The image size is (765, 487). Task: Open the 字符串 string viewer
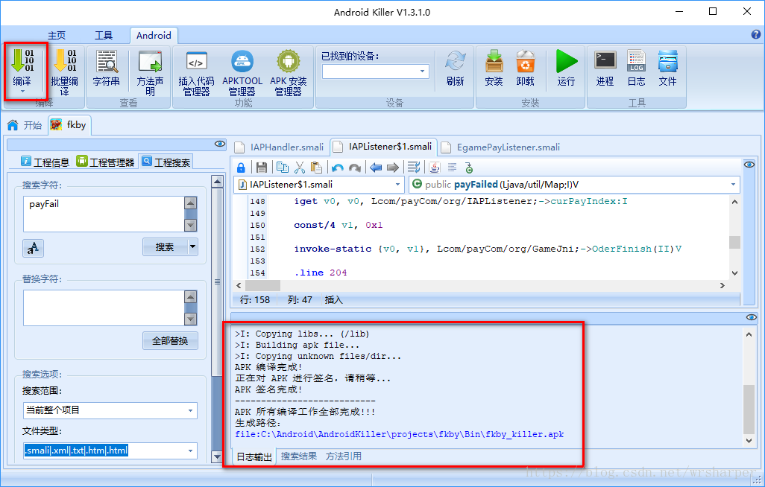[107, 69]
